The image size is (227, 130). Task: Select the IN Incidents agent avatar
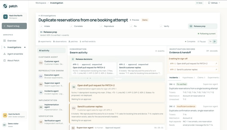[x=41, y=92]
